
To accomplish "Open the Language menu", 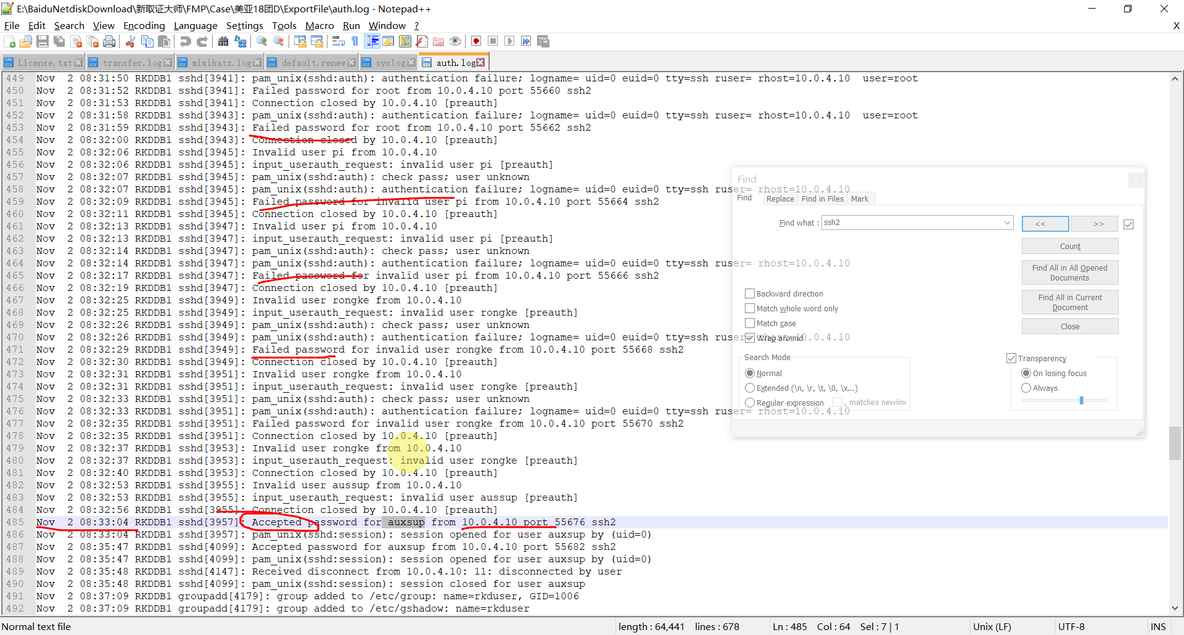I will pos(195,25).
